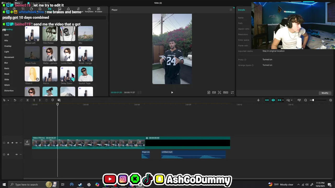Screen dimensions: 335x188
Task: Select the pointer tool in timeline toolbar
Action: pyautogui.click(x=4, y=100)
